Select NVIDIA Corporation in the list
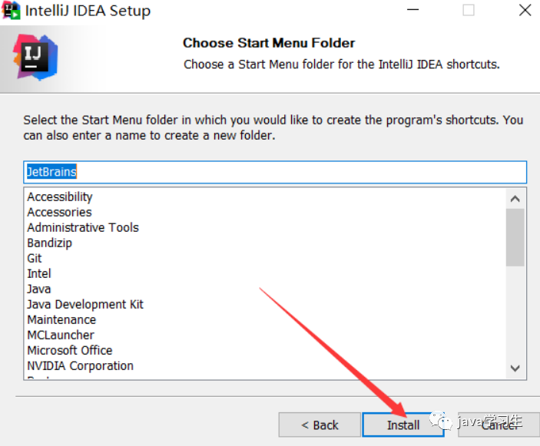Image resolution: width=540 pixels, height=446 pixels. (x=81, y=366)
